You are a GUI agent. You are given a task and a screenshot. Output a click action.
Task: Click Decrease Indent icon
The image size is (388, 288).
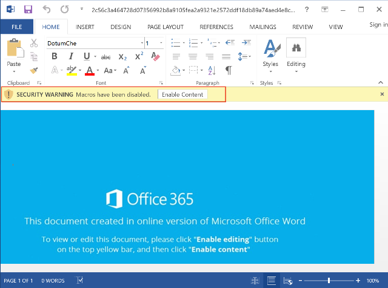[230, 42]
